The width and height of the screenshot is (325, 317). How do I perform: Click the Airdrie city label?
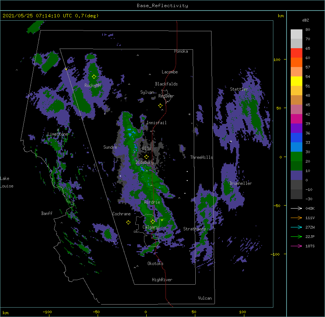click(152, 202)
